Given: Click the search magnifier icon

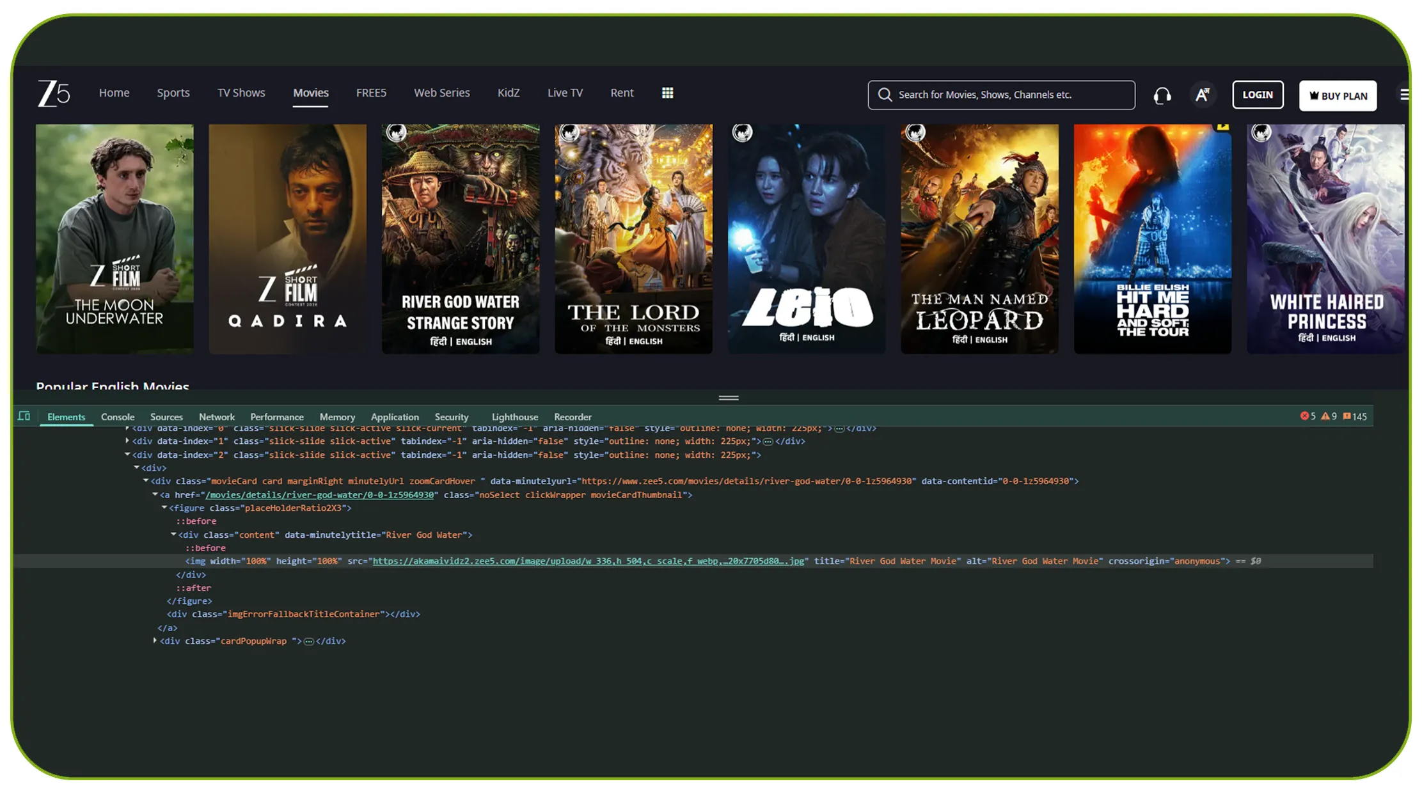Looking at the screenshot, I should 885,95.
